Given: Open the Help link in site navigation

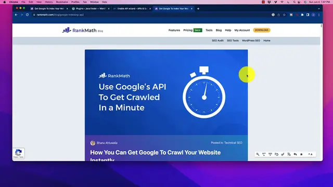Looking at the screenshot, I should point(228,30).
